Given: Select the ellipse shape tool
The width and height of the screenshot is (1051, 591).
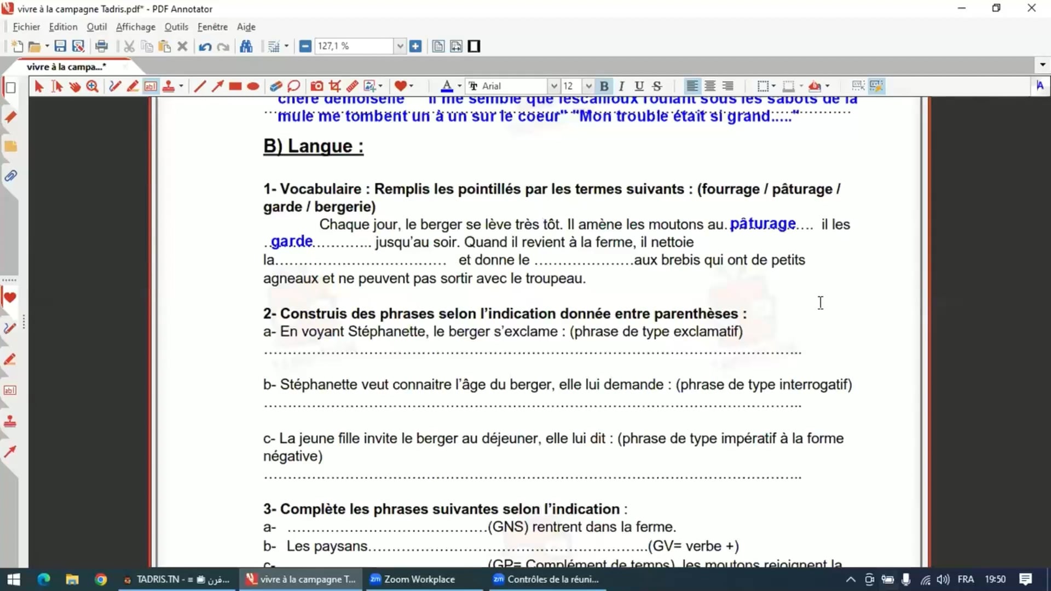Looking at the screenshot, I should [x=253, y=86].
